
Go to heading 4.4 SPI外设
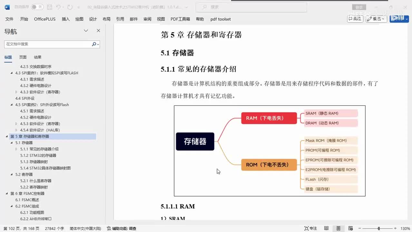click(25, 98)
